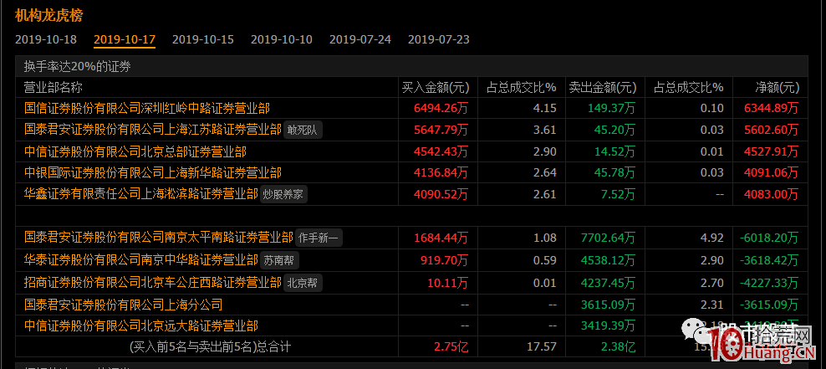Click the 营业部名称 column header
The height and width of the screenshot is (369, 826).
click(x=54, y=87)
